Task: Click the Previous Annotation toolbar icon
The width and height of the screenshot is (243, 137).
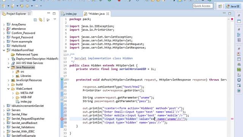Action: click(13, 6)
